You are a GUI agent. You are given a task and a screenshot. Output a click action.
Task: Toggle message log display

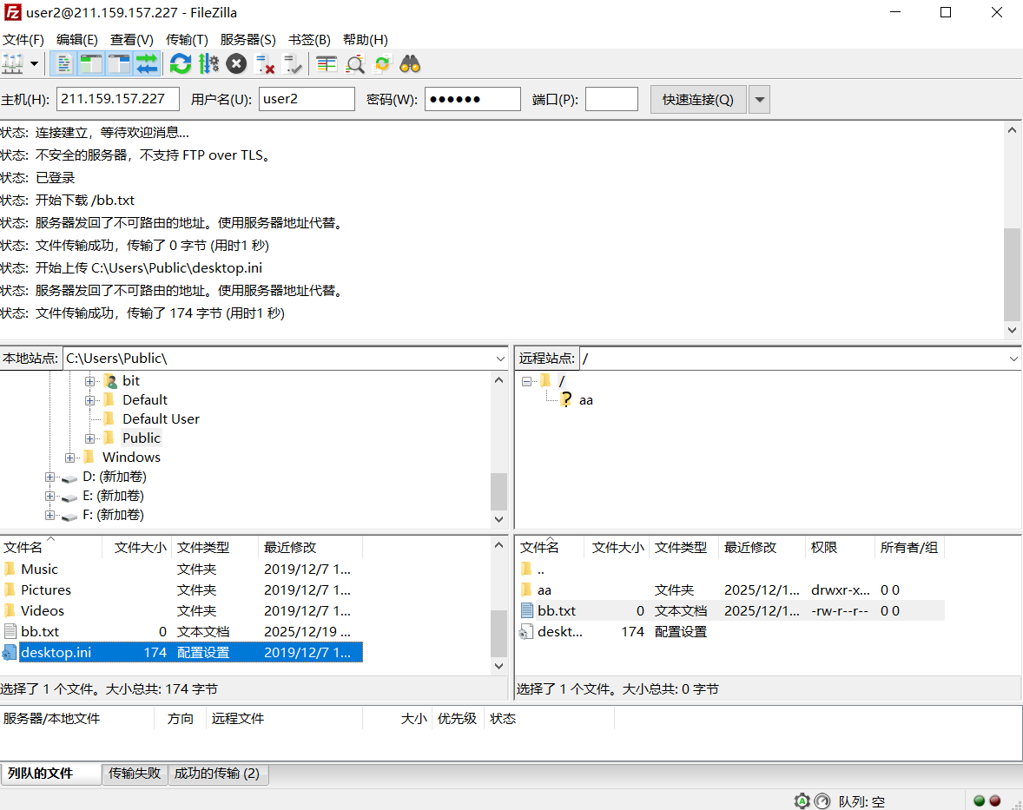(63, 63)
